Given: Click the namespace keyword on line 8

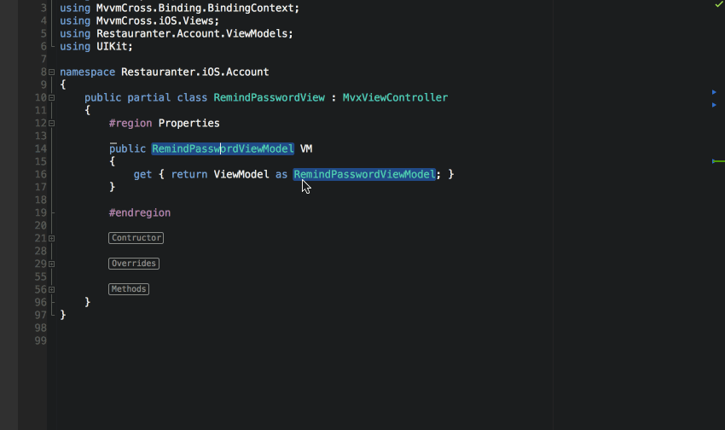Looking at the screenshot, I should pos(87,73).
